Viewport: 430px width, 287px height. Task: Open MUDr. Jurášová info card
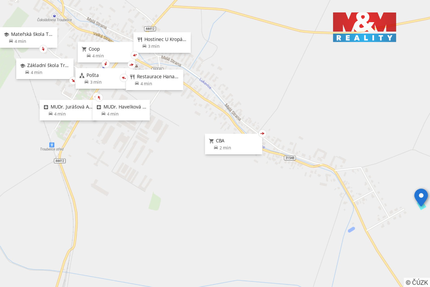click(66, 110)
